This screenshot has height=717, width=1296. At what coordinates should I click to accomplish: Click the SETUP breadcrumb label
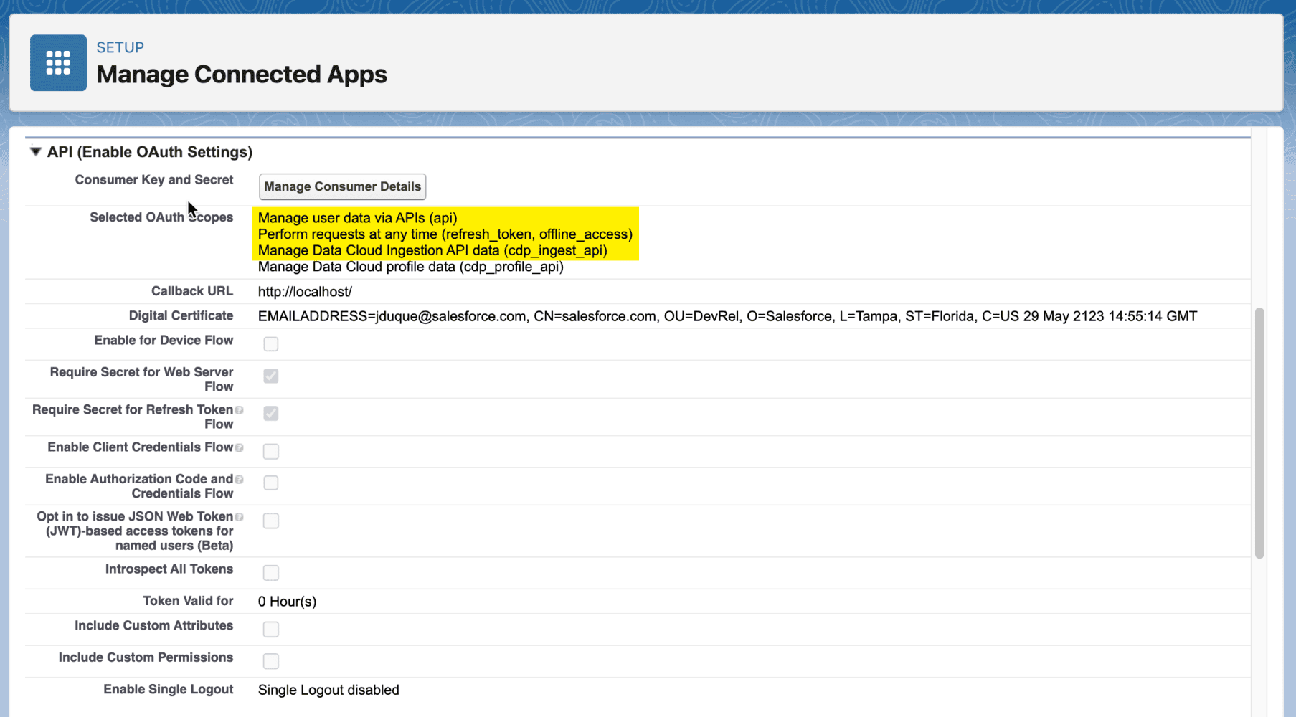tap(120, 47)
